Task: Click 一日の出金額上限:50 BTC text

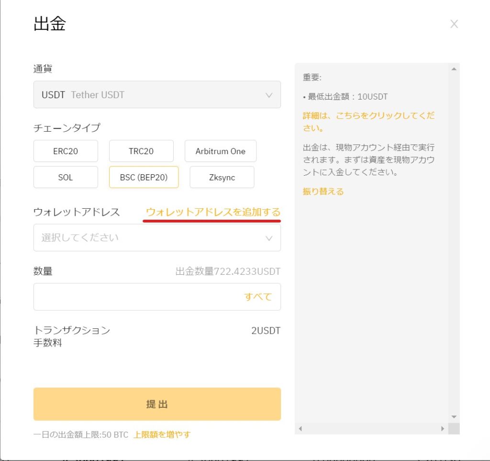Action: [80, 435]
